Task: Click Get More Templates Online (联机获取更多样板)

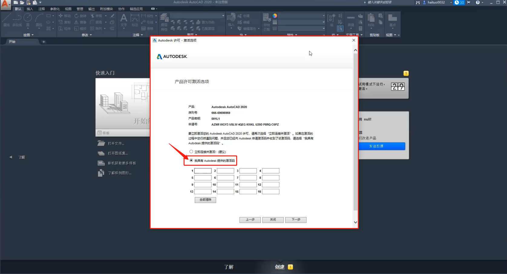Action: pos(122,163)
